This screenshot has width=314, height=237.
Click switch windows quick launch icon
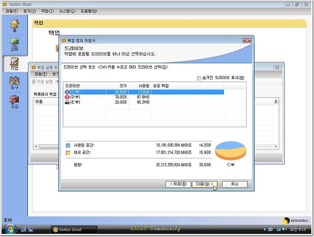coord(31,230)
